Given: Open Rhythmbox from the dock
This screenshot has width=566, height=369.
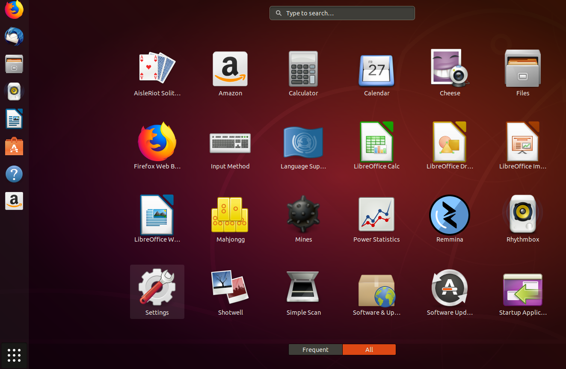Looking at the screenshot, I should coord(14,91).
